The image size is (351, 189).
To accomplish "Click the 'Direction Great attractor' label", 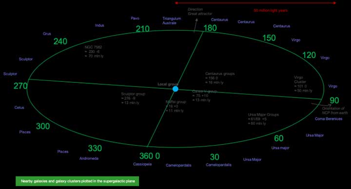I will [x=200, y=12].
